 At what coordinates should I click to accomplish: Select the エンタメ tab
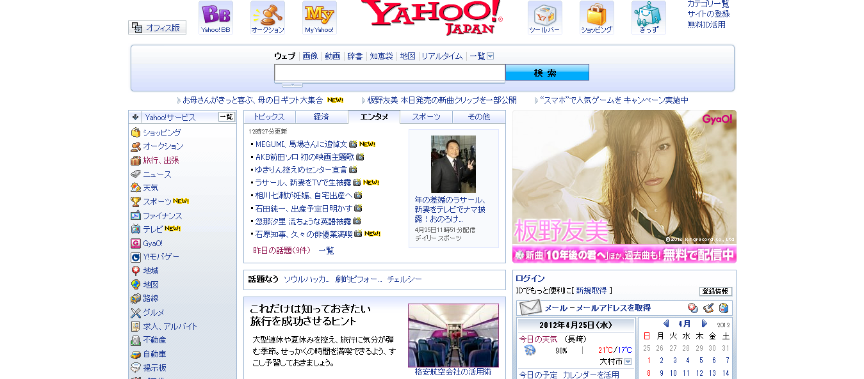pyautogui.click(x=374, y=117)
